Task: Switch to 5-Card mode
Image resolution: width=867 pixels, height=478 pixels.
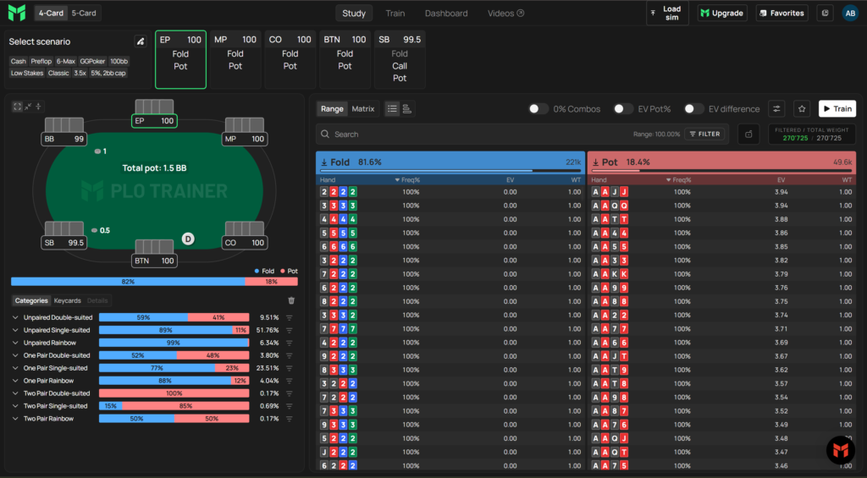Action: [84, 13]
